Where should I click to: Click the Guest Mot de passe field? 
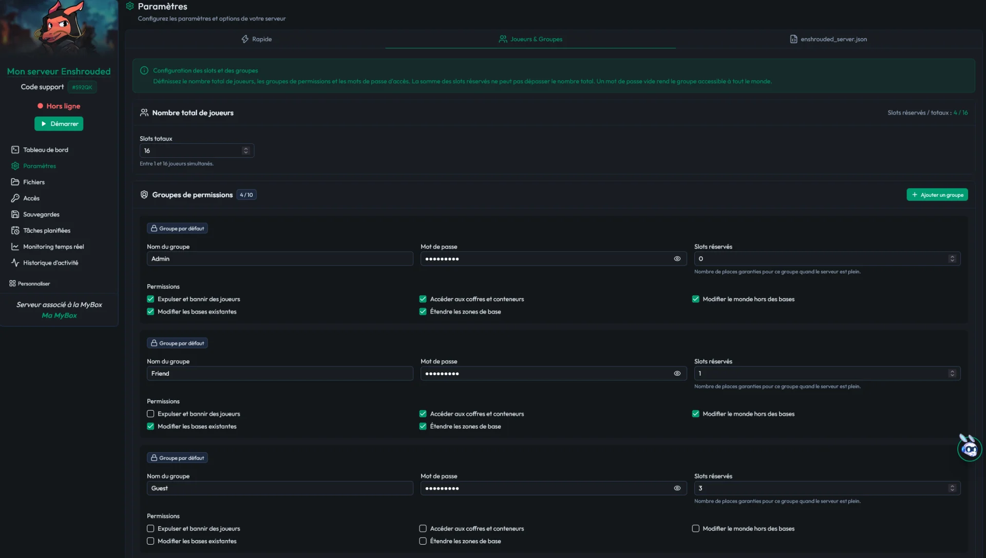click(x=554, y=488)
